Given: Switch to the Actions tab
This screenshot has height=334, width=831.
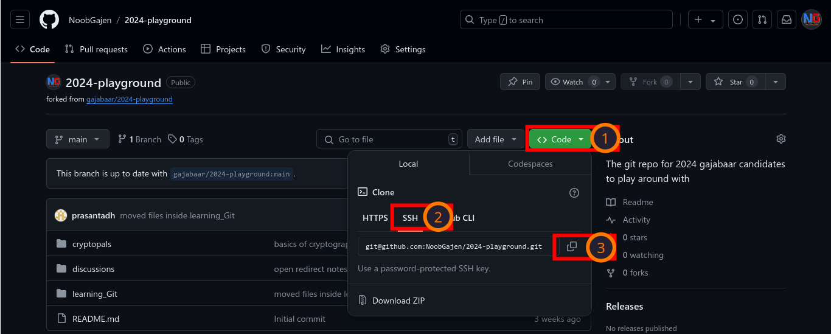Looking at the screenshot, I should (x=165, y=49).
